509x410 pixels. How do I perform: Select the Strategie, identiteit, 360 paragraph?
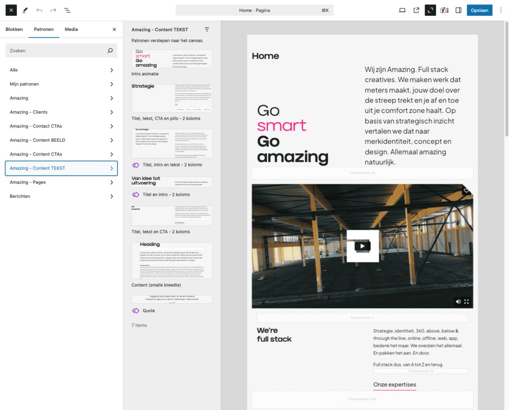[418, 342]
